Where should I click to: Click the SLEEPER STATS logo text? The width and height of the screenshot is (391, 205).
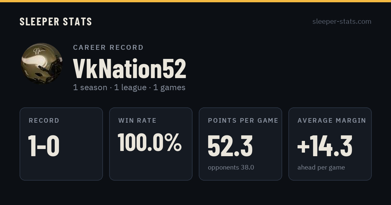click(x=56, y=22)
